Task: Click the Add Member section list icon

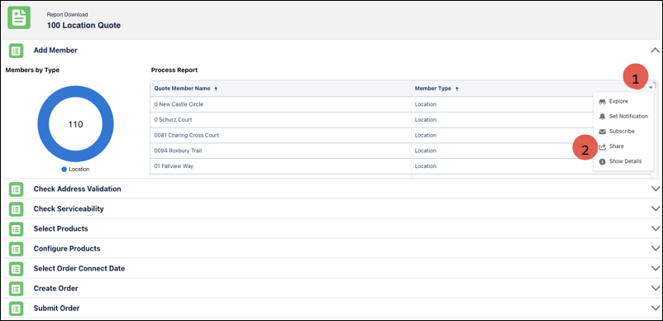Action: 16,50
